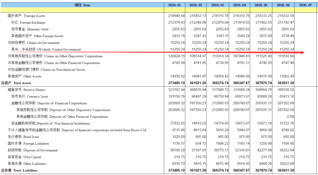Click the Total Liabilities row label
This screenshot has width=318, height=175.
[x=19, y=170]
